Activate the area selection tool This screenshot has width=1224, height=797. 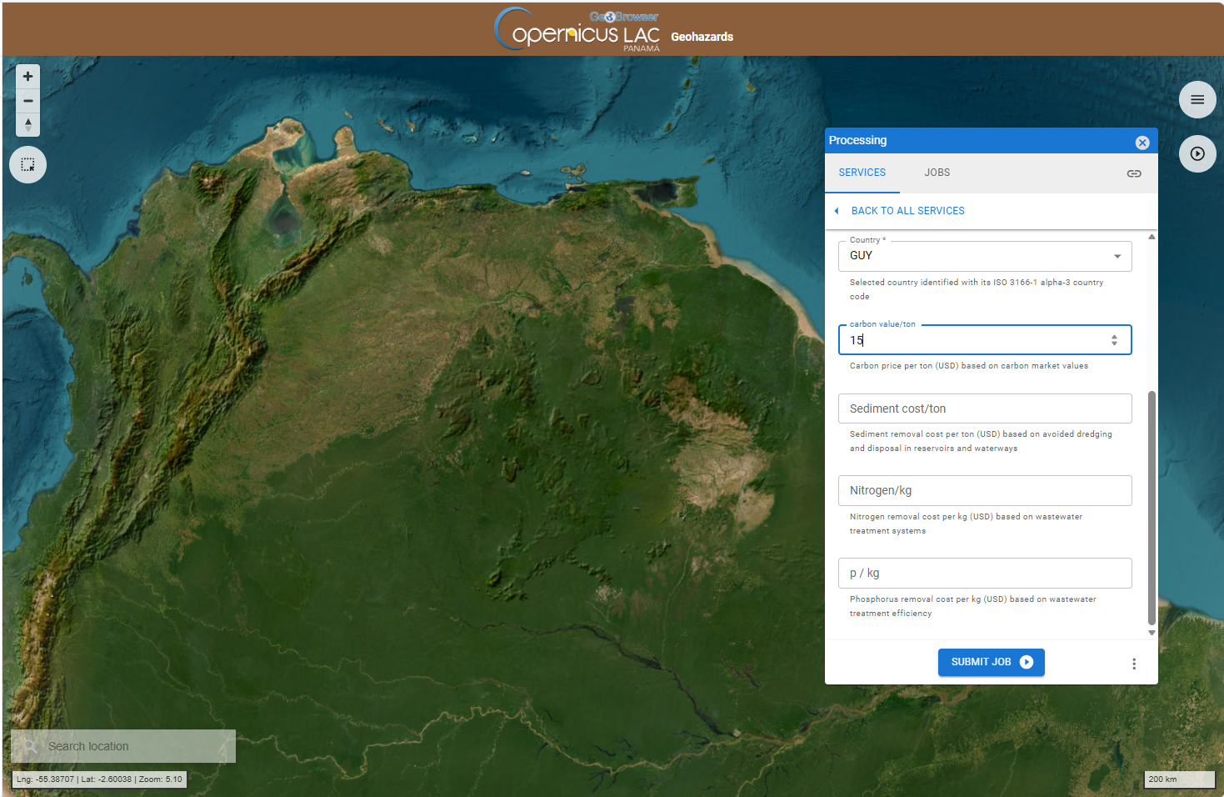coord(27,164)
